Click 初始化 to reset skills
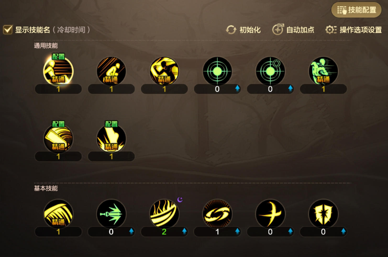The width and height of the screenshot is (388, 257). (x=243, y=30)
